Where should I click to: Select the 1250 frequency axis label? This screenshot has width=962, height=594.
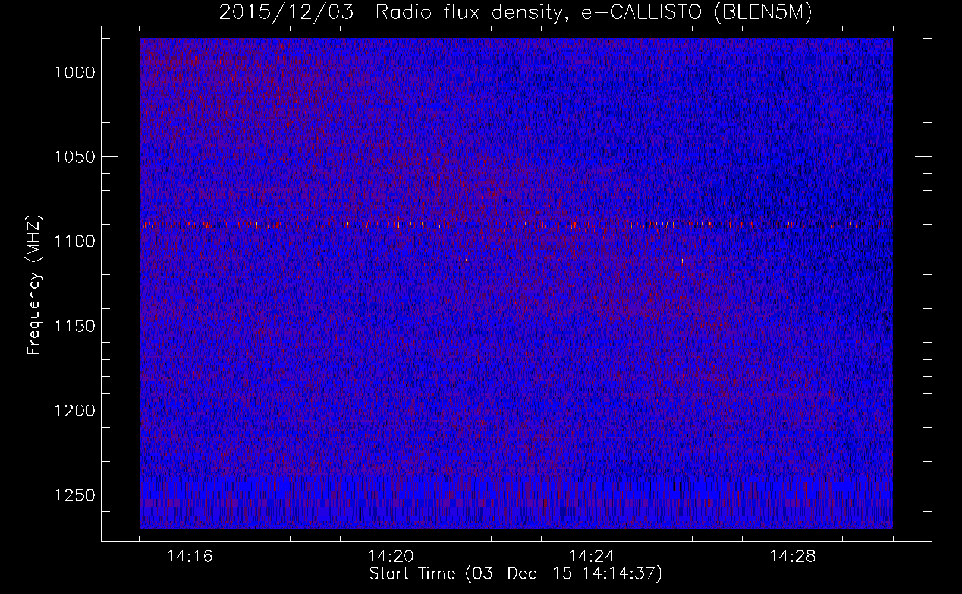pyautogui.click(x=74, y=495)
